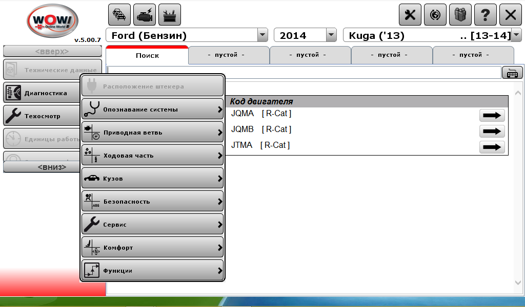Image resolution: width=525 pixels, height=307 pixels.
Task: Select engine code JTMA arrow button
Action: [x=492, y=147]
